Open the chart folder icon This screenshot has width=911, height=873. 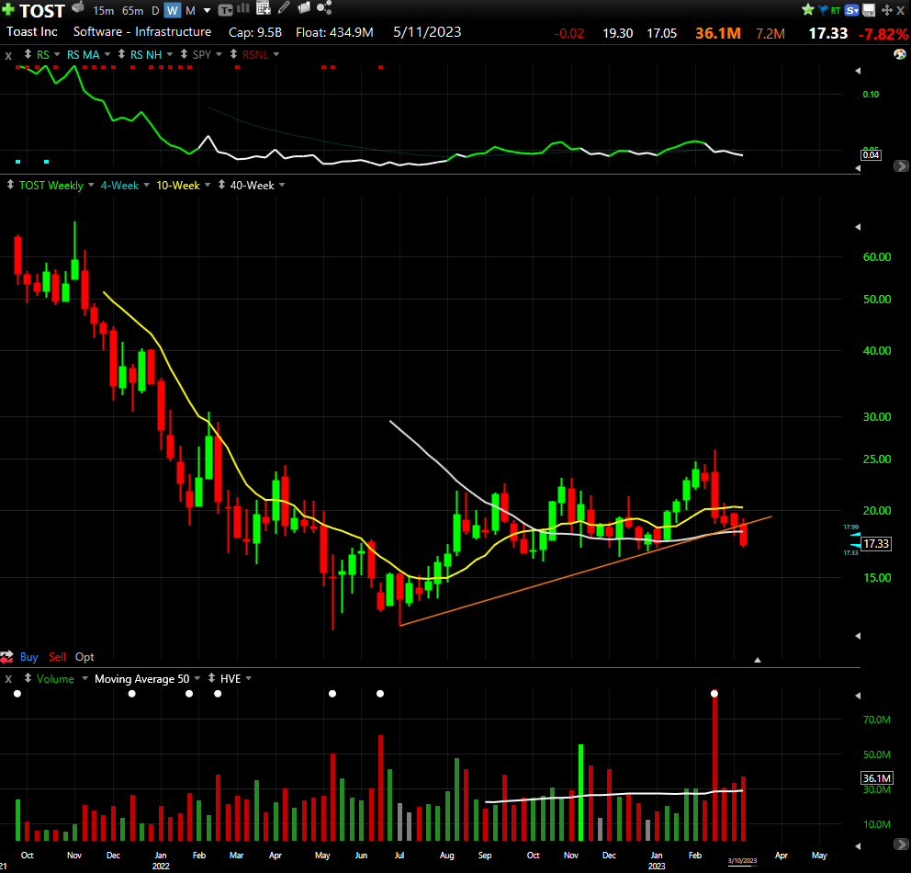[304, 7]
